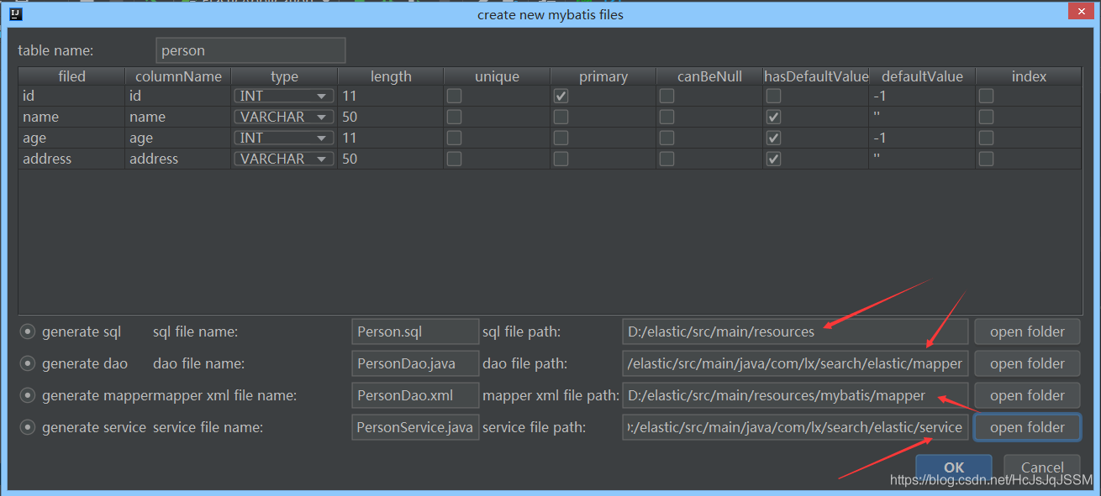Click the dao file name field PersonDao.java
The width and height of the screenshot is (1101, 496).
point(414,364)
